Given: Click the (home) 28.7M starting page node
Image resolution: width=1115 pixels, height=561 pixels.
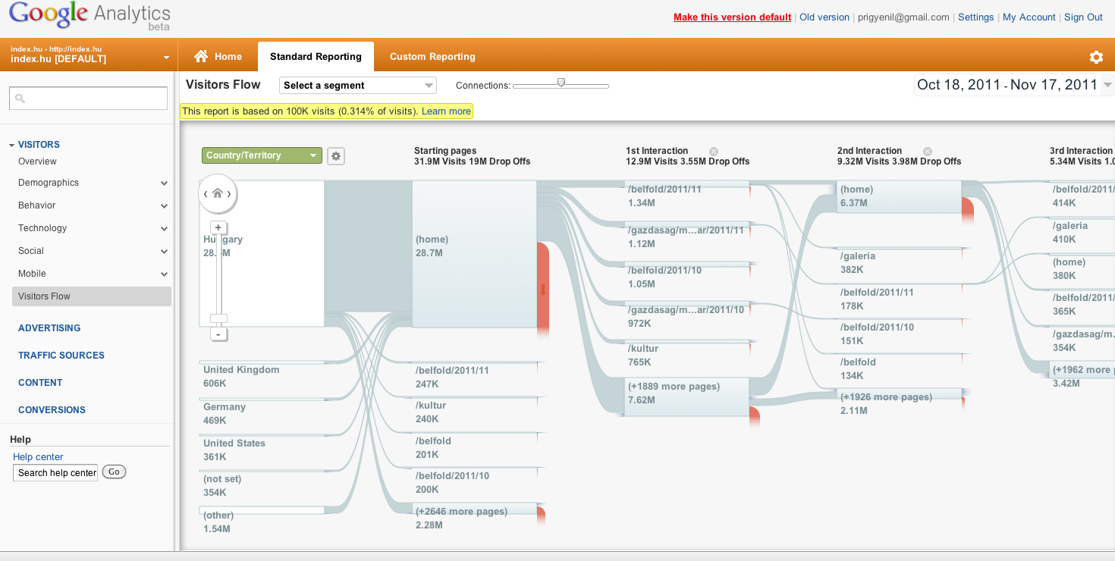Looking at the screenshot, I should pyautogui.click(x=474, y=254).
